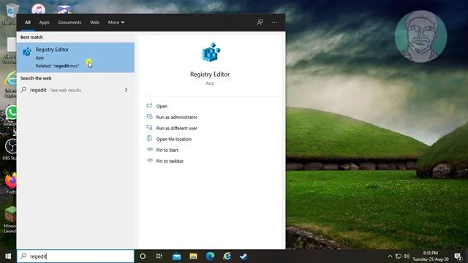The width and height of the screenshot is (468, 263).
Task: Switch to the Web search tab
Action: [94, 23]
